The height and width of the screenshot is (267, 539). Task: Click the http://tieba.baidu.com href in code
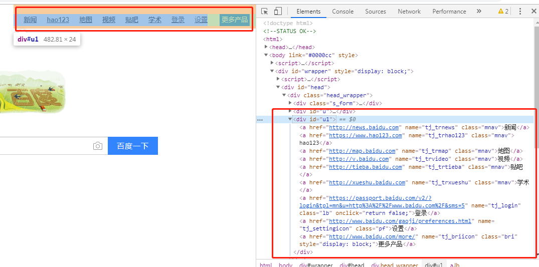click(x=366, y=167)
